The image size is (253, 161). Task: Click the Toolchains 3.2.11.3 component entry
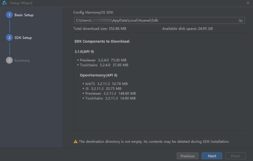110,98
